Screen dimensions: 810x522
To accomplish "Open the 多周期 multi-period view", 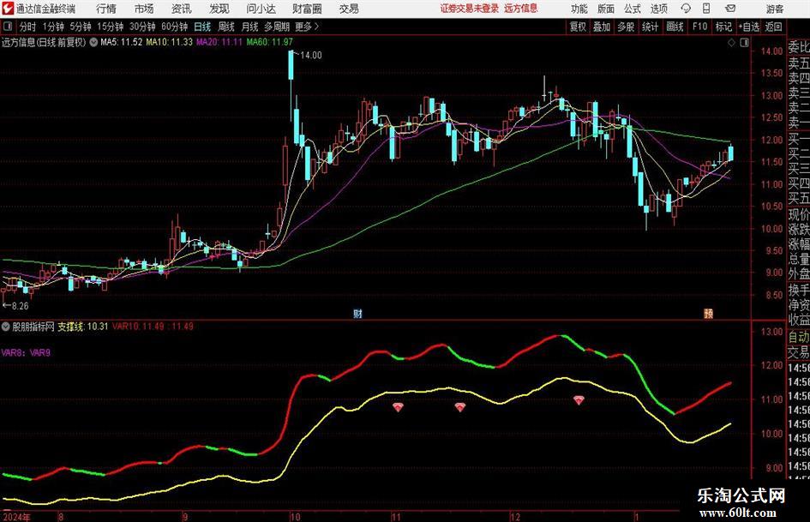I will pos(277,27).
